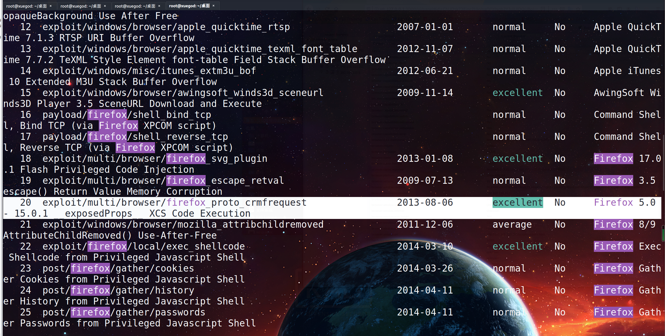Click payload path firefox/shell_bind_tcp
The image size is (665, 336).
tap(127, 115)
